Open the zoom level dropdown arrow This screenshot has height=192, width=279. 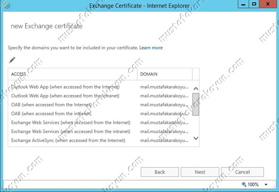[x=266, y=185]
